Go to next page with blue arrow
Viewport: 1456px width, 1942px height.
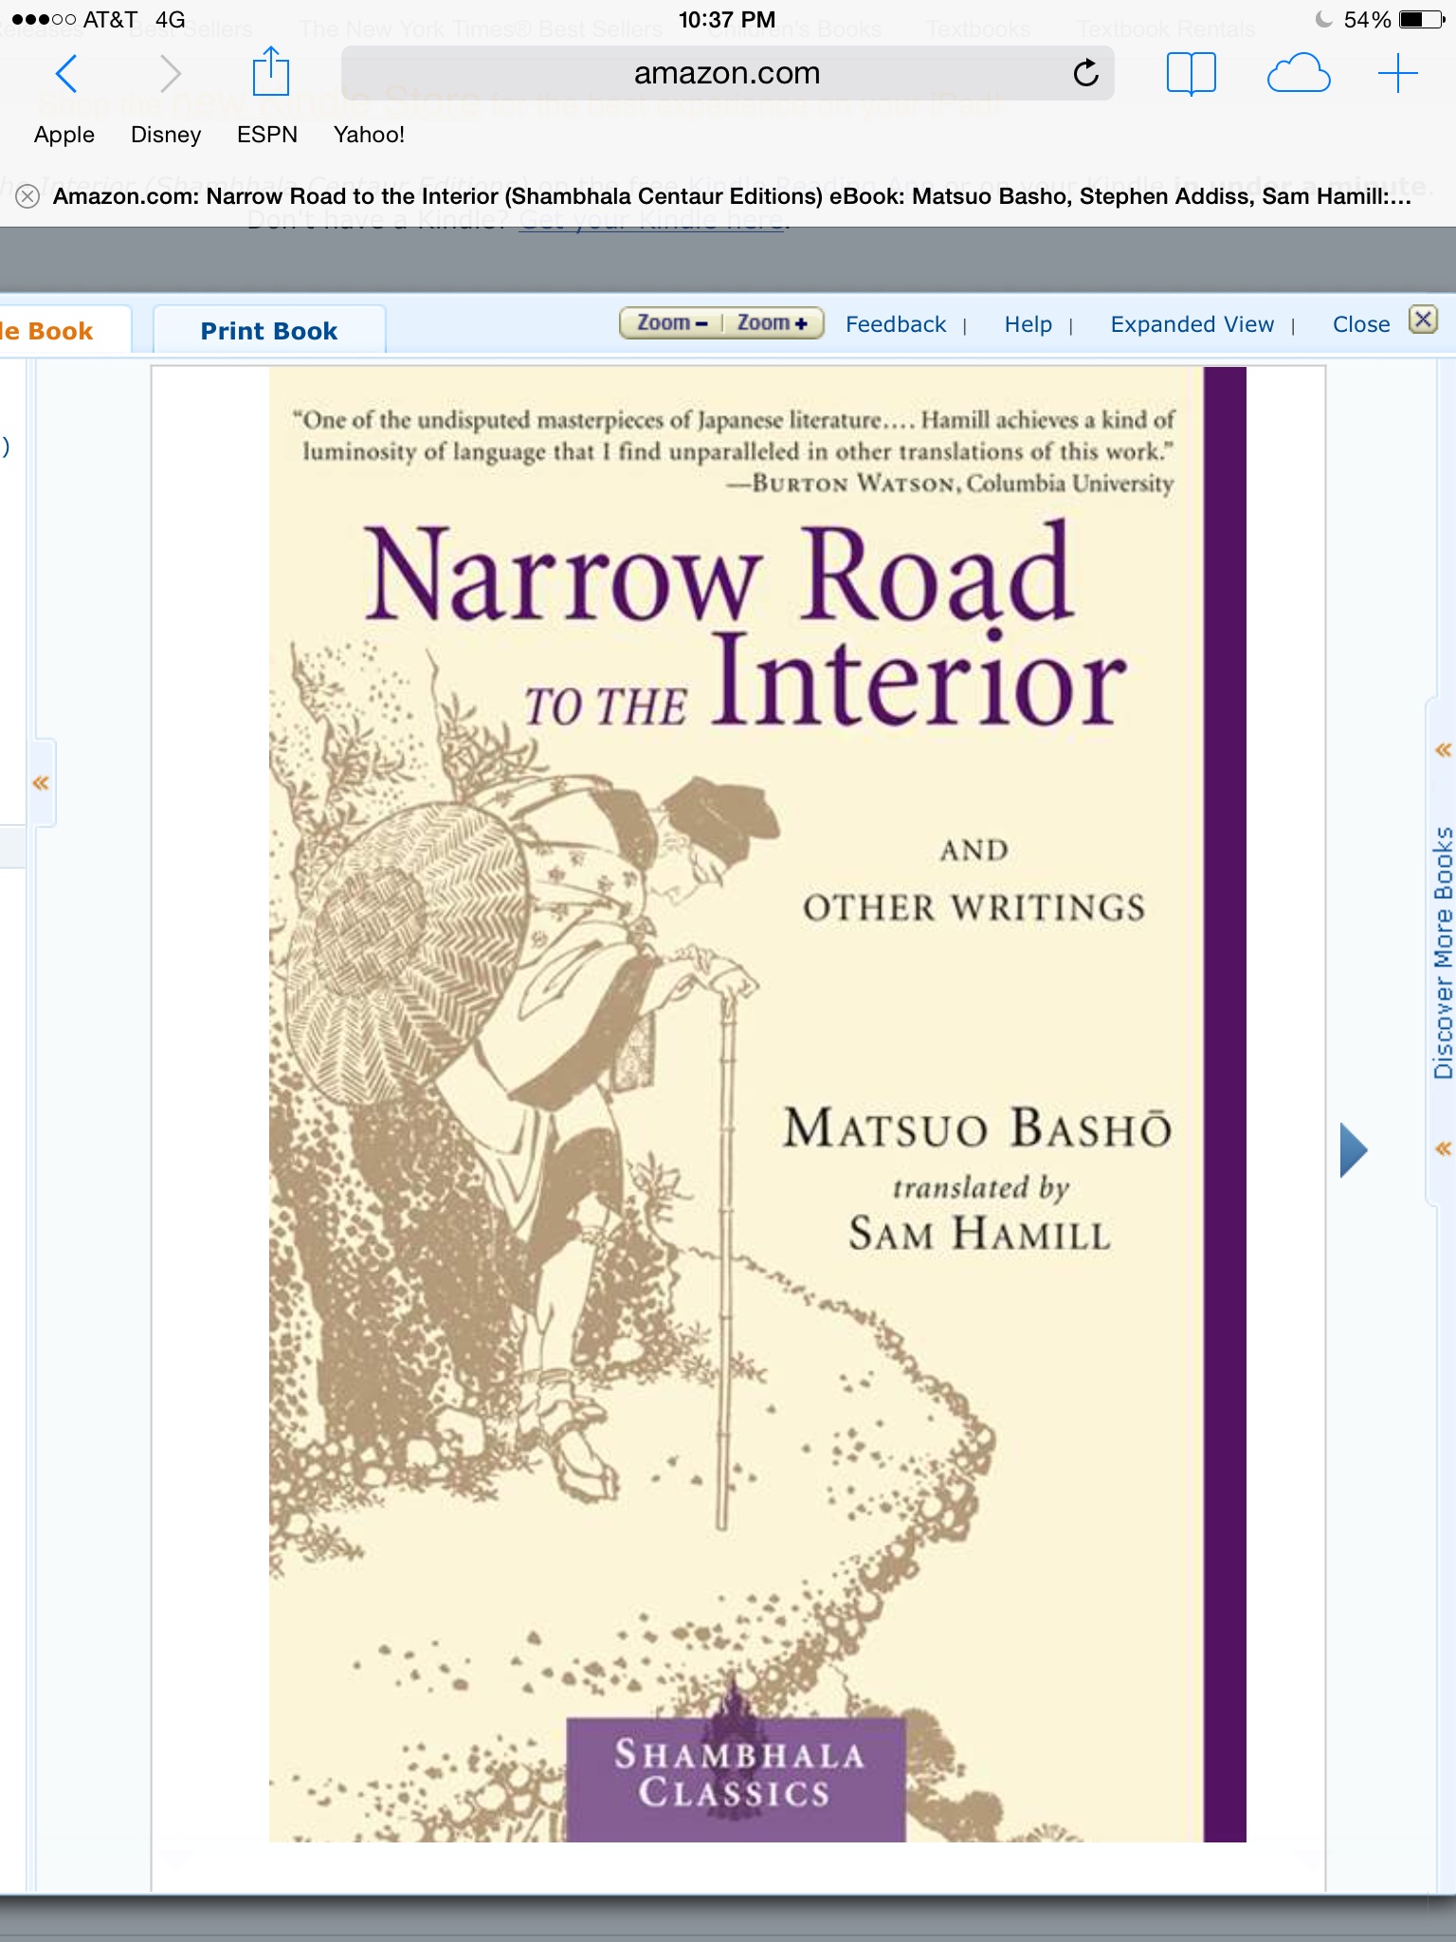pyautogui.click(x=1353, y=1150)
